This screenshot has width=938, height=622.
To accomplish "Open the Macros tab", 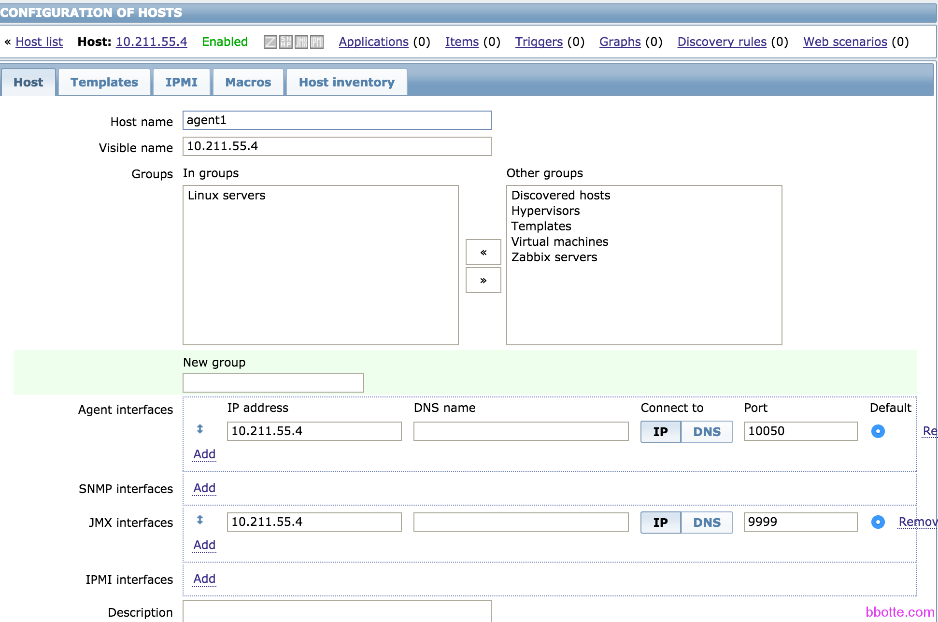I will click(248, 83).
